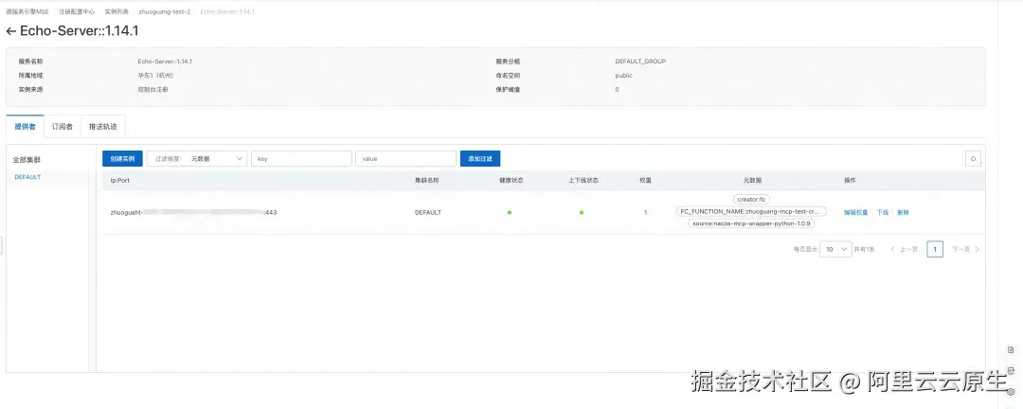
Task: Open the 注册配置中心 breadcrumb link
Action: pos(77,11)
